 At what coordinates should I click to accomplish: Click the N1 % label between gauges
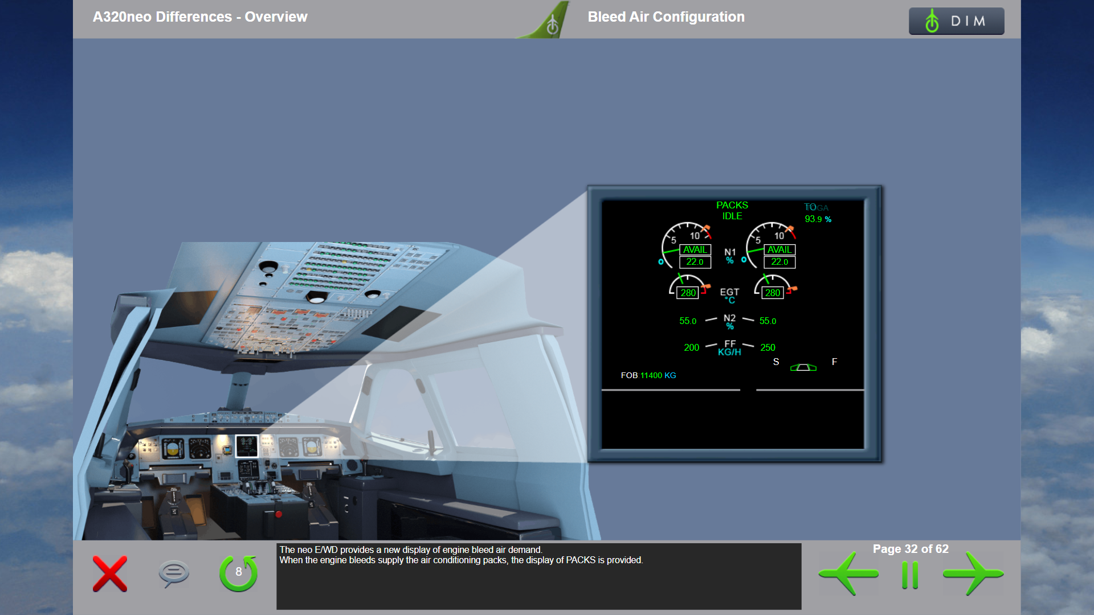tap(730, 256)
